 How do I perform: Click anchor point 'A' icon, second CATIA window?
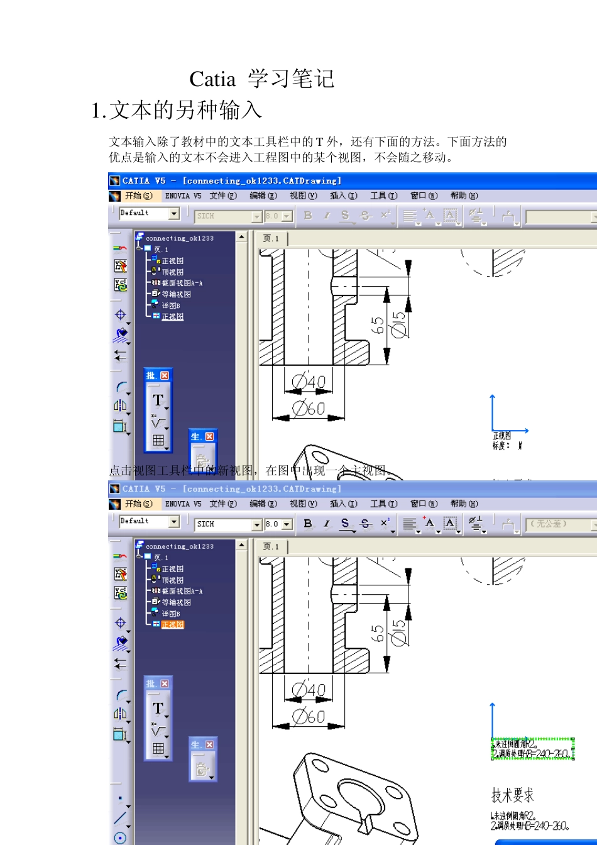point(430,524)
